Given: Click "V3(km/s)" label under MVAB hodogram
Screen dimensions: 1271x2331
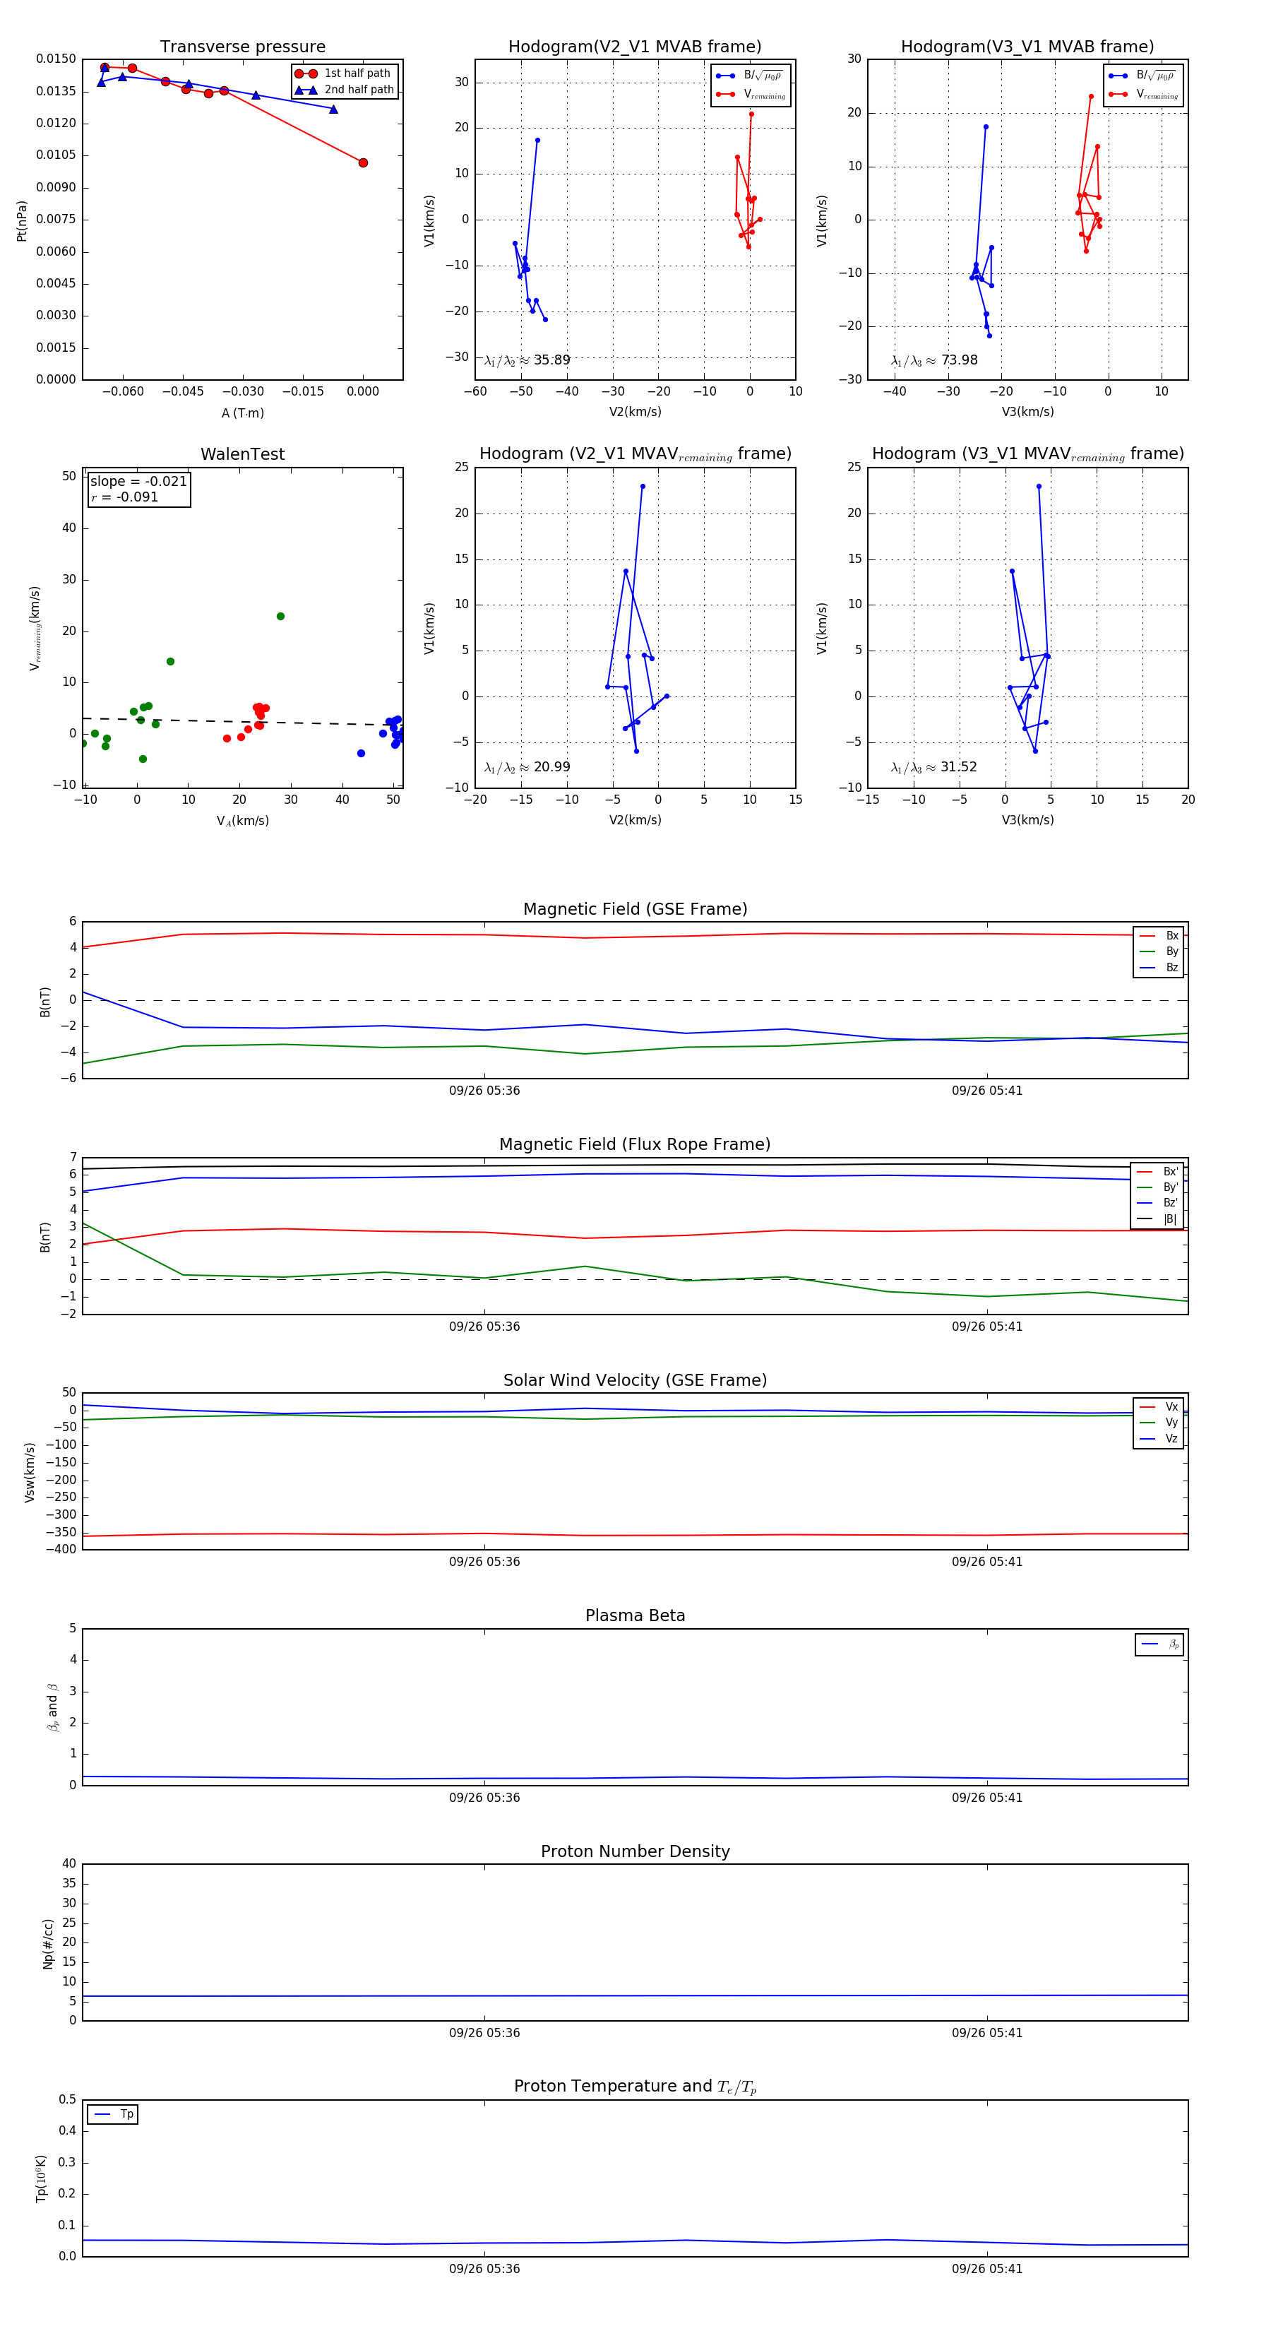Looking at the screenshot, I should (x=1027, y=412).
